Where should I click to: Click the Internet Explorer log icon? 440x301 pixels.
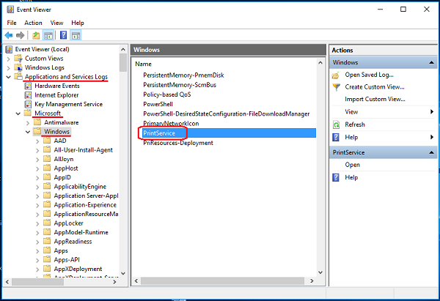pos(28,95)
